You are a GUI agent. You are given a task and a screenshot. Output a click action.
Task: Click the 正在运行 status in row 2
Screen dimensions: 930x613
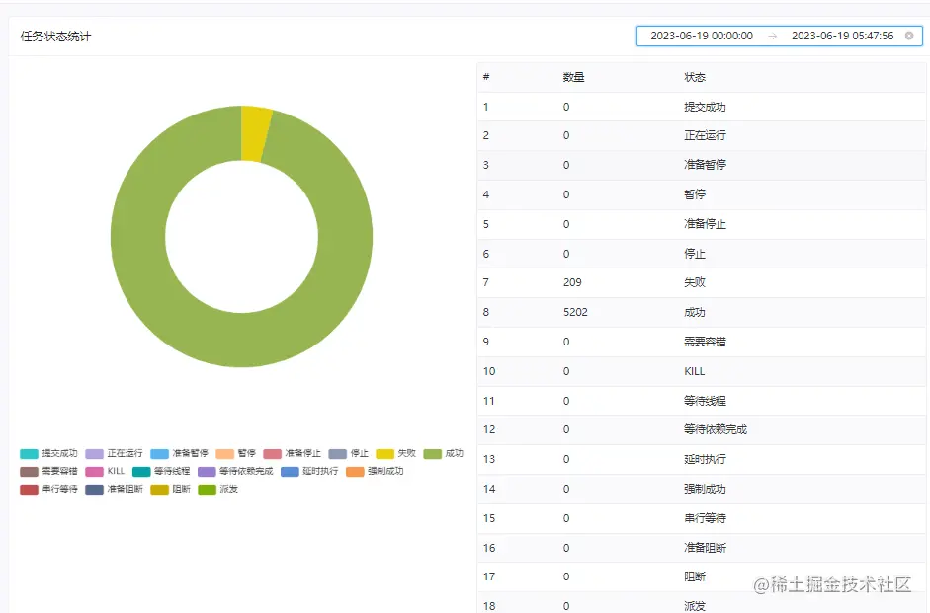tap(705, 135)
